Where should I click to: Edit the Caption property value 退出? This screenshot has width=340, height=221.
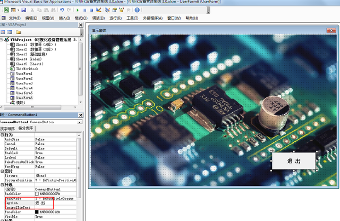[x=56, y=203]
